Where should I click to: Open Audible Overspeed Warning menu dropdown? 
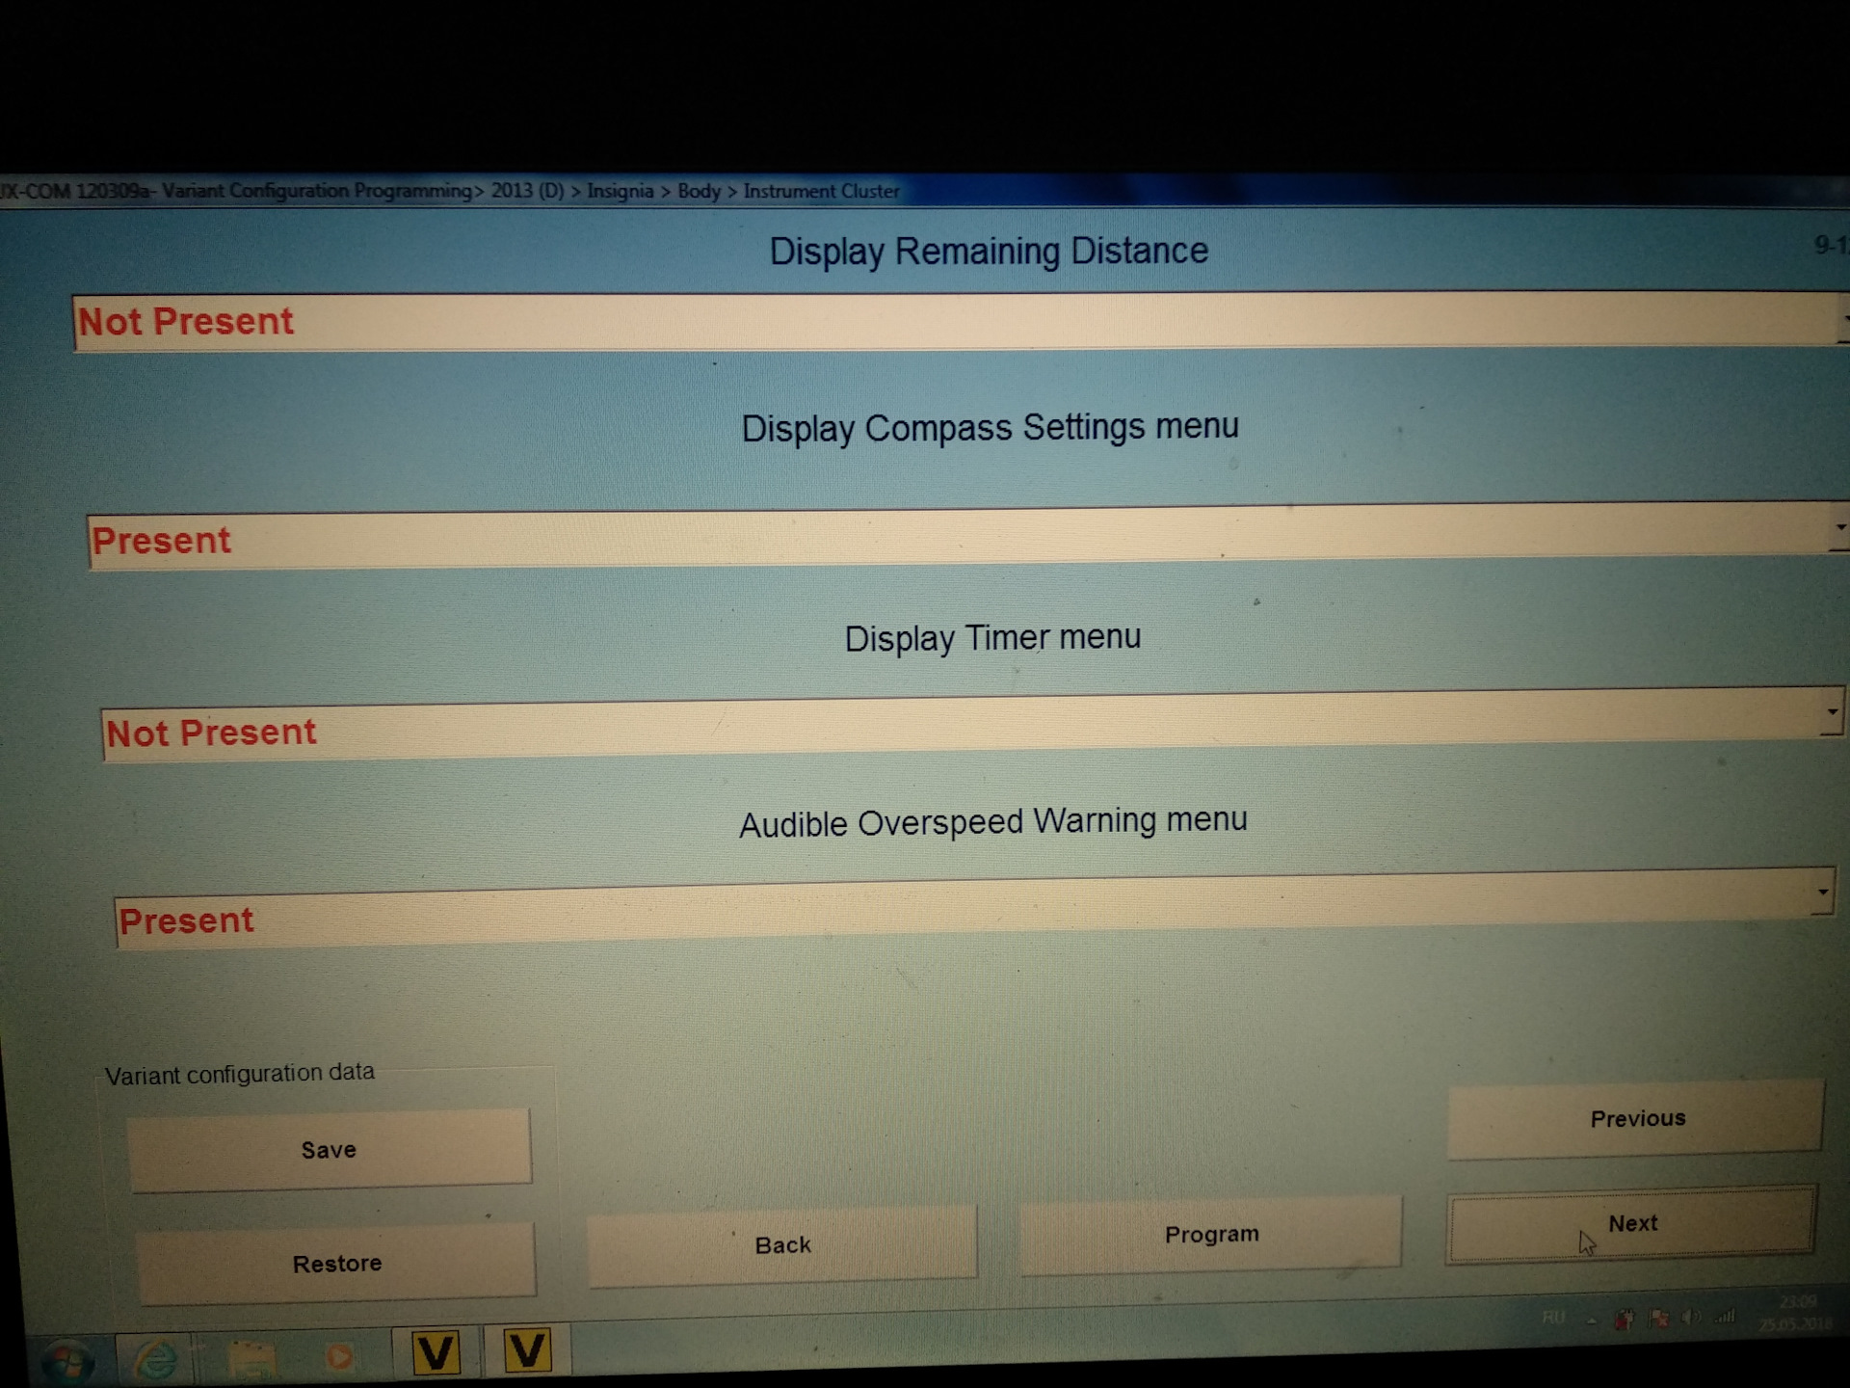coord(1821,893)
